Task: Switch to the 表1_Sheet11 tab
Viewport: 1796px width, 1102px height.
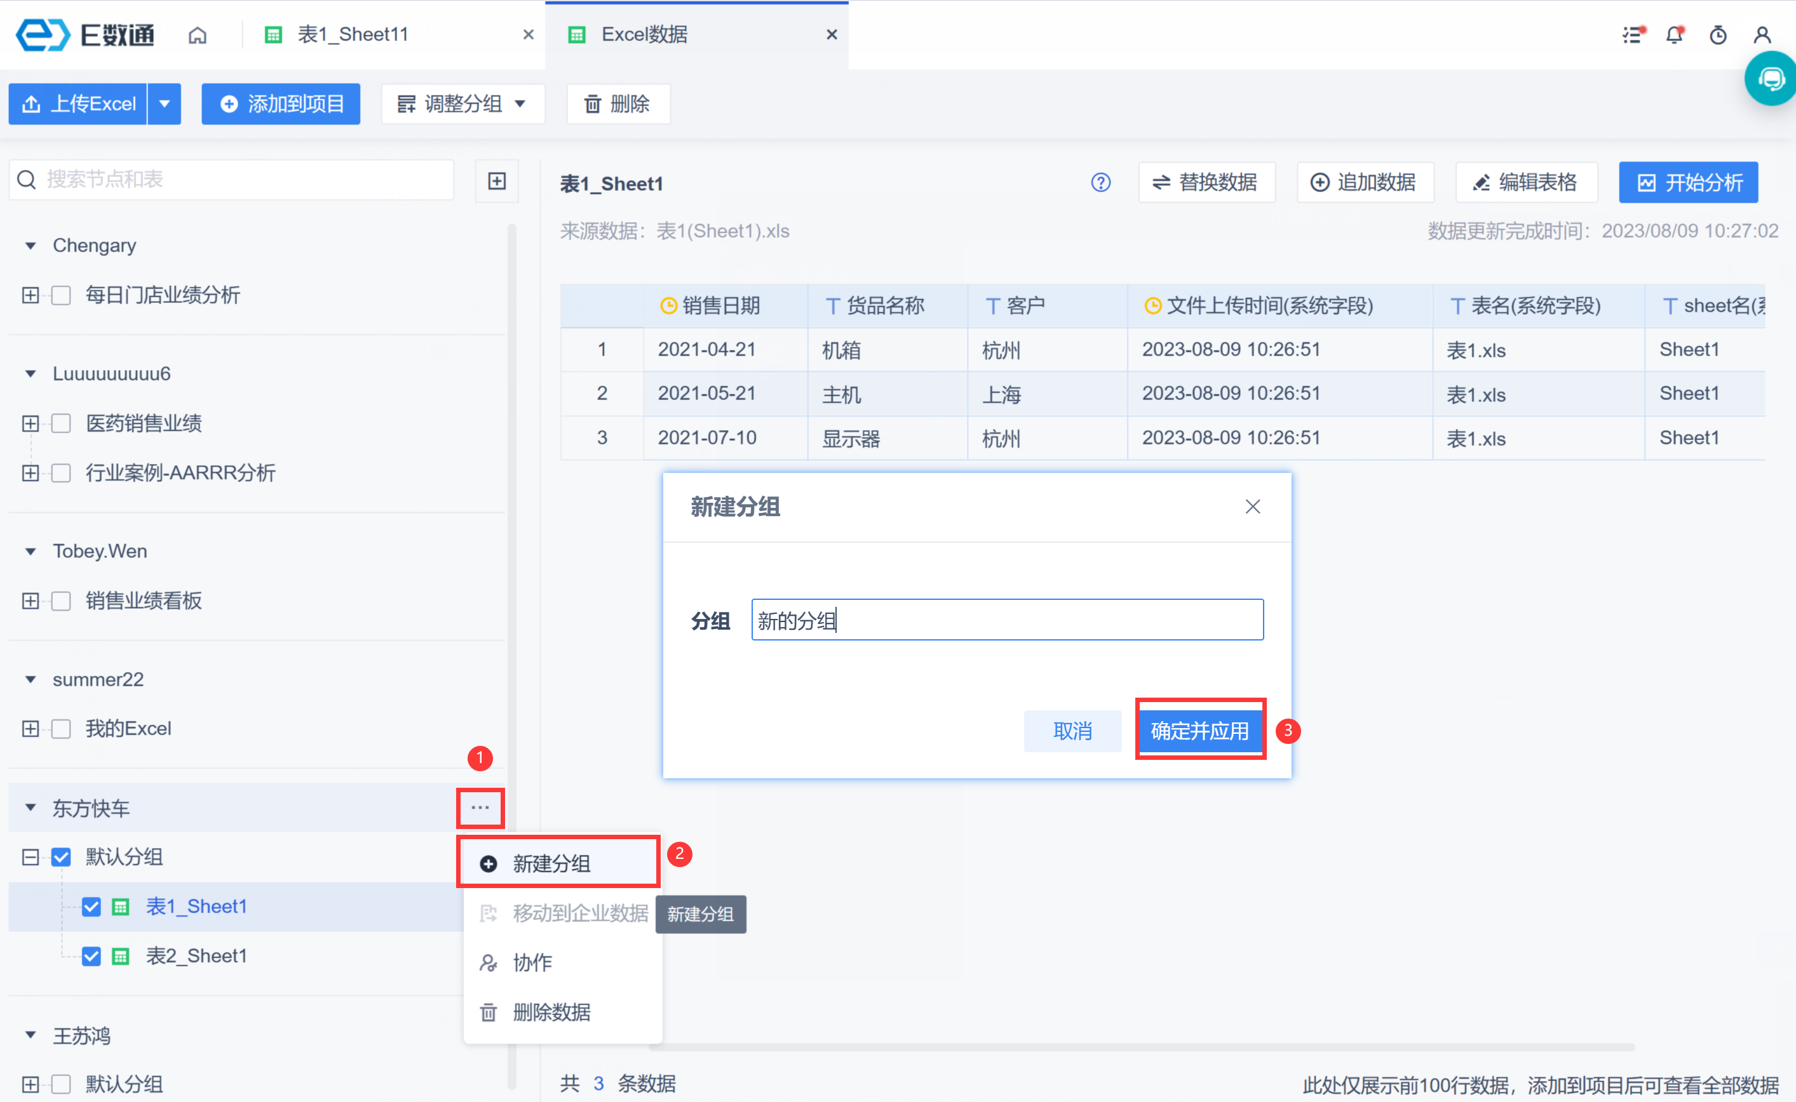Action: 352,35
